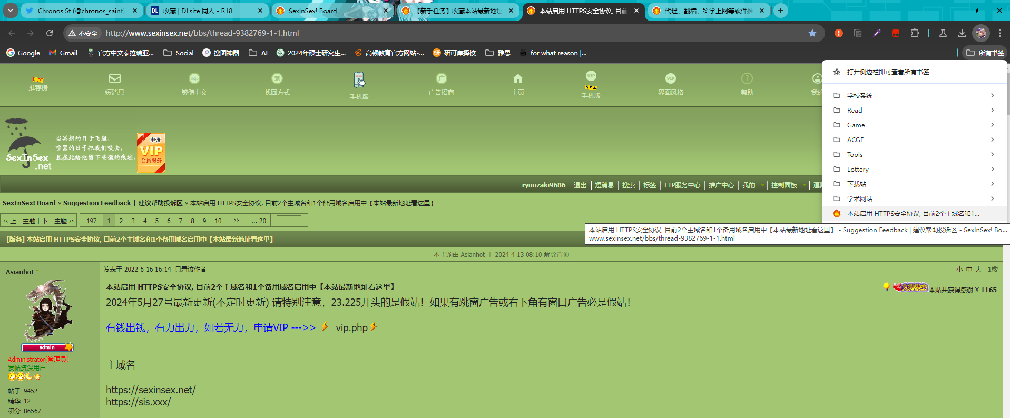Click 打开侧边栏即可查看所有书签 option
This screenshot has width=1010, height=418.
915,72
